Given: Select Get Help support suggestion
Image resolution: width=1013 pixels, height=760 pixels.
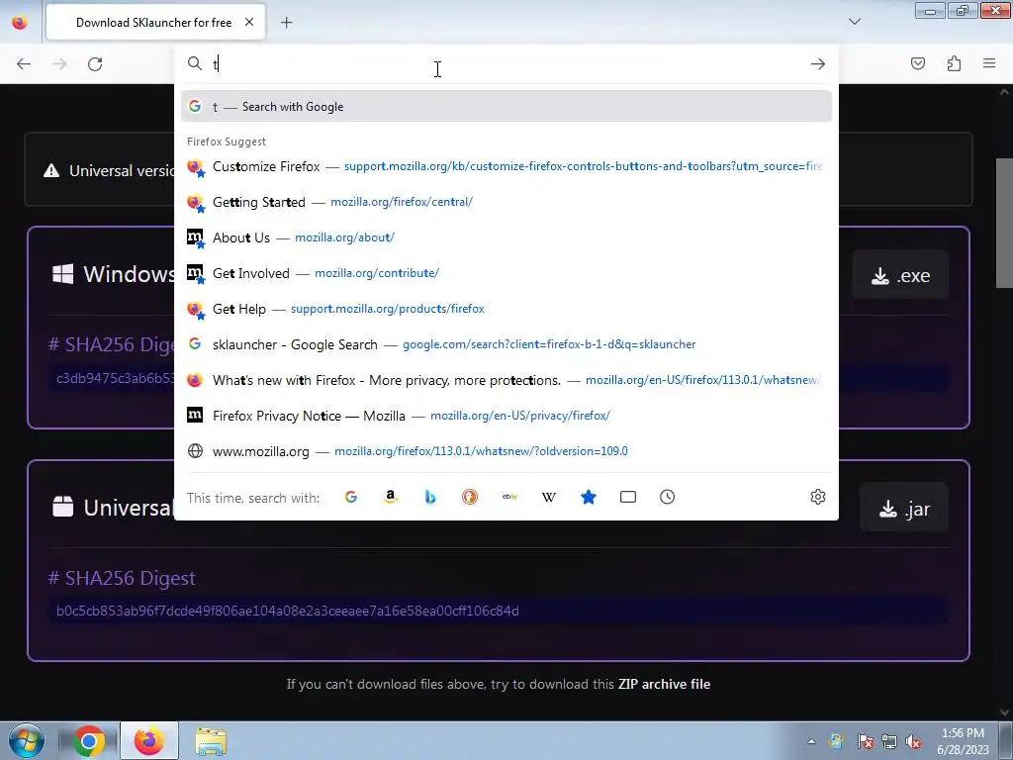Looking at the screenshot, I should pyautogui.click(x=506, y=309).
